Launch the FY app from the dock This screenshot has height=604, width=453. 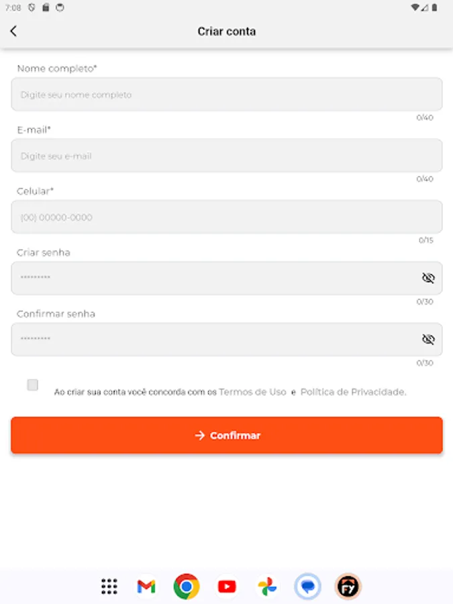click(x=348, y=586)
